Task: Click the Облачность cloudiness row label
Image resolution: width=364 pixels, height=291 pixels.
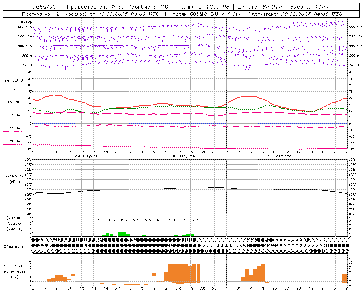Action: [x=15, y=247]
